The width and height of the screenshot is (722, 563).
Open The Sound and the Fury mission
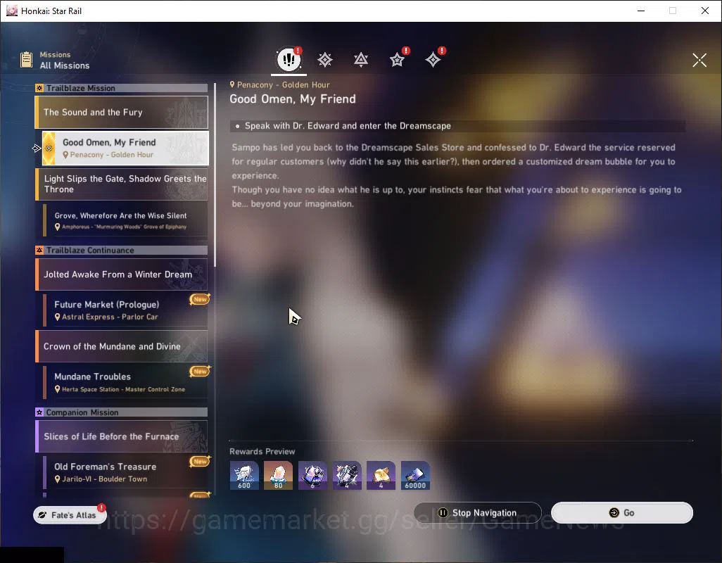[122, 113]
